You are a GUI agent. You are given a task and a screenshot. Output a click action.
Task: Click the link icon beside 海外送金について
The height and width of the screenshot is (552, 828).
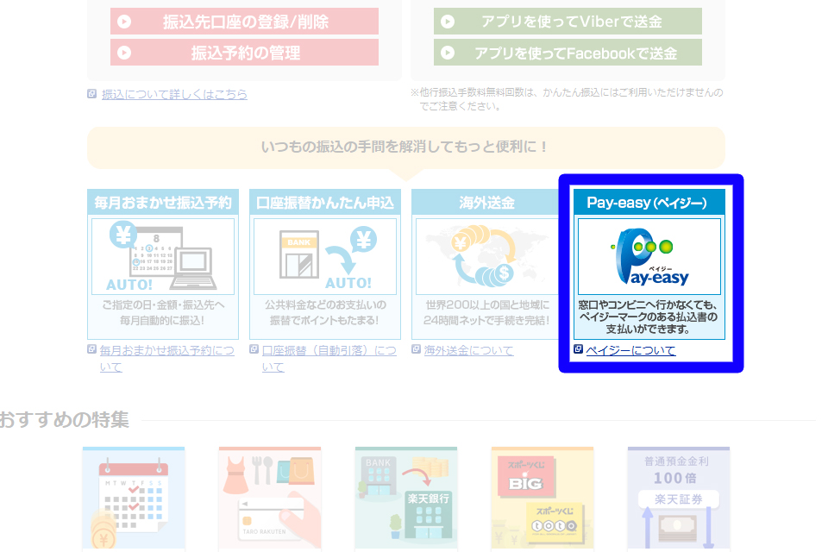coord(416,349)
